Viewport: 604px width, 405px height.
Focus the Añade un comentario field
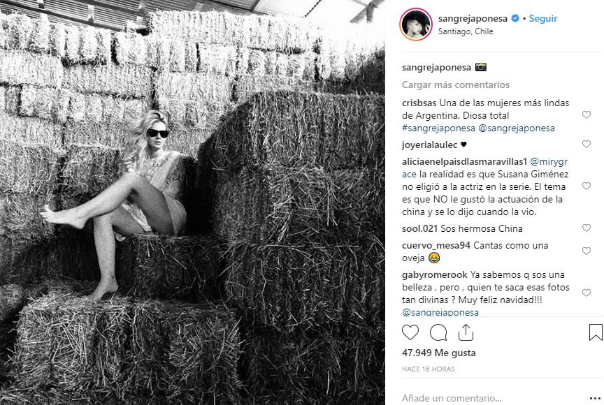tap(493, 398)
